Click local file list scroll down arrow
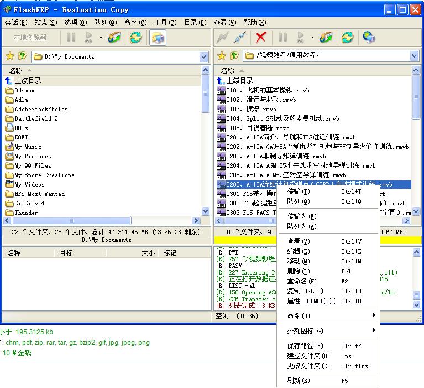Image resolution: width=424 pixels, height=388 pixels. [x=206, y=211]
